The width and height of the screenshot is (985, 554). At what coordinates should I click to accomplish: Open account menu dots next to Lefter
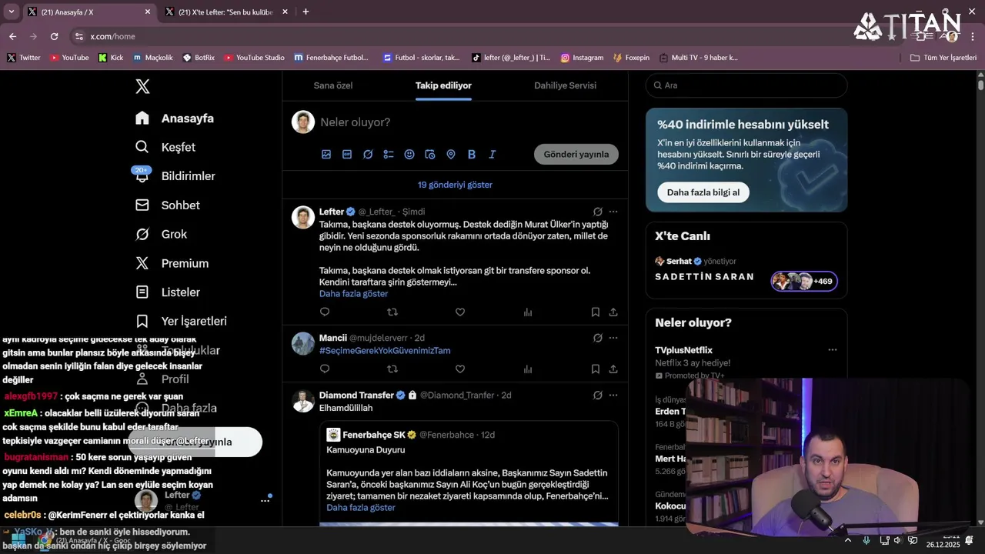coord(265,500)
